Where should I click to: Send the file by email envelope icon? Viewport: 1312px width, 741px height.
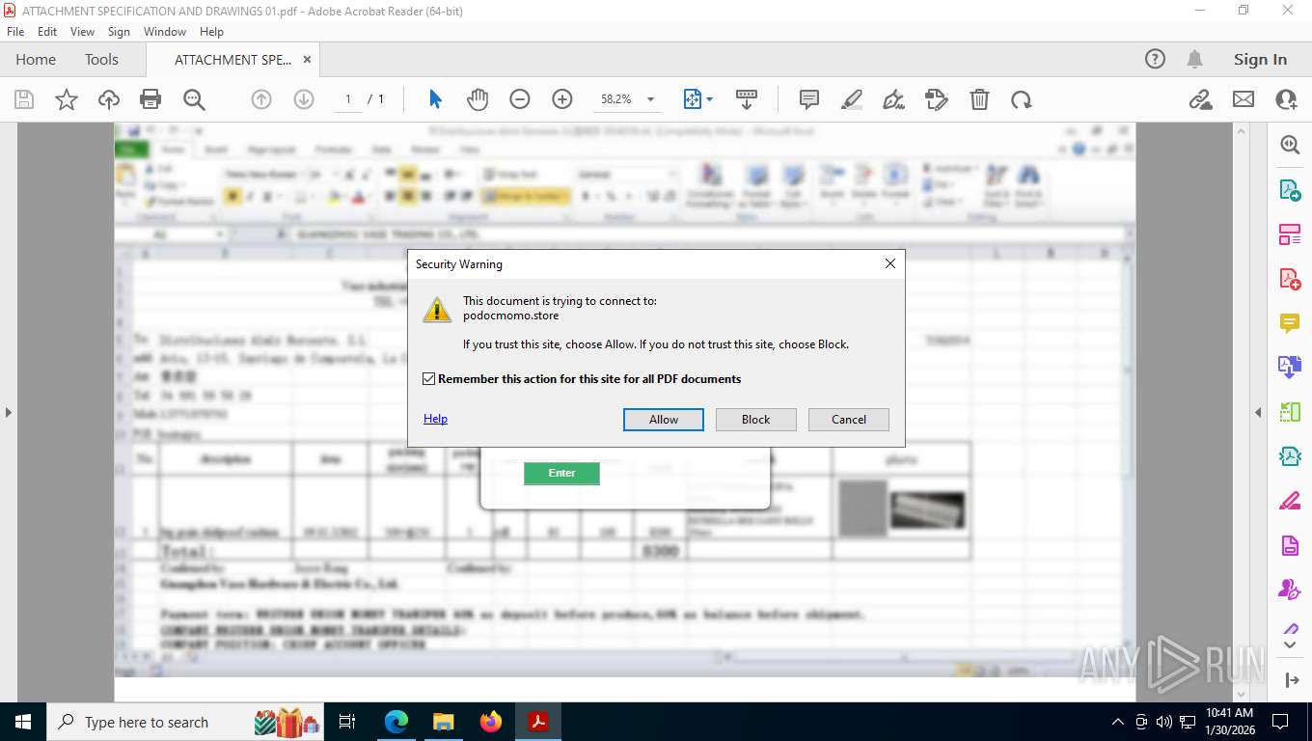click(1244, 99)
